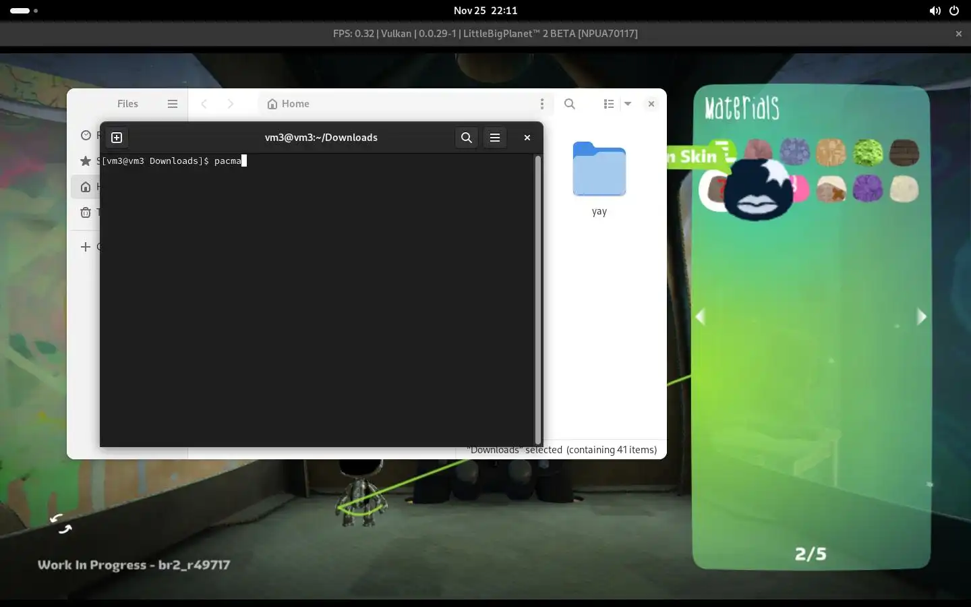
Task: Click the Sackboy character
Action: 362,494
